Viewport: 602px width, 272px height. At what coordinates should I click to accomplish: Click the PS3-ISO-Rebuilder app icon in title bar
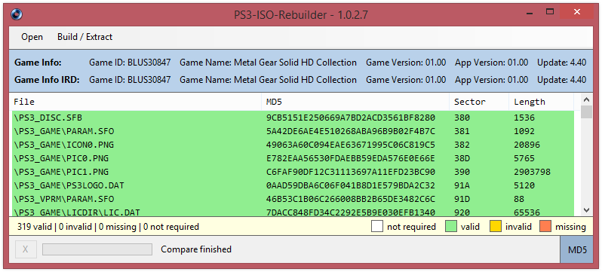17,14
